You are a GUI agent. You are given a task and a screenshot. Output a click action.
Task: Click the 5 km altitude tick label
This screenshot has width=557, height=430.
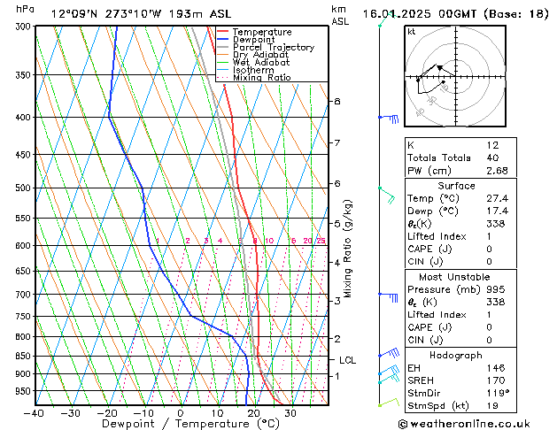coord(337,224)
